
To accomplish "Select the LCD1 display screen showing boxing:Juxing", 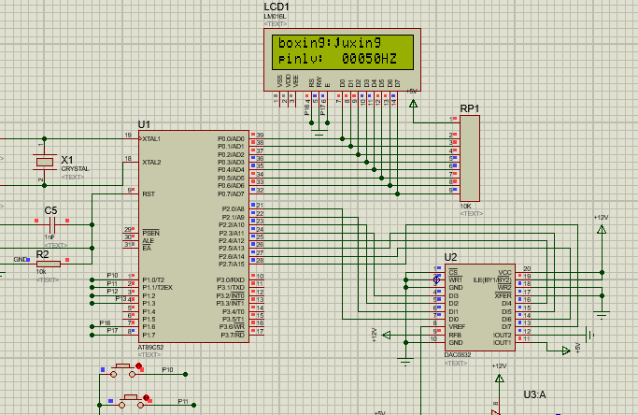I will pos(343,52).
